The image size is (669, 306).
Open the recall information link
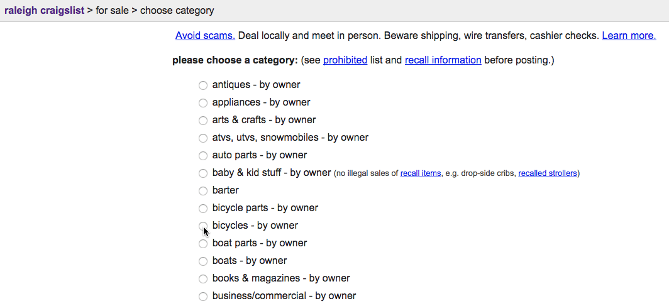tap(443, 60)
